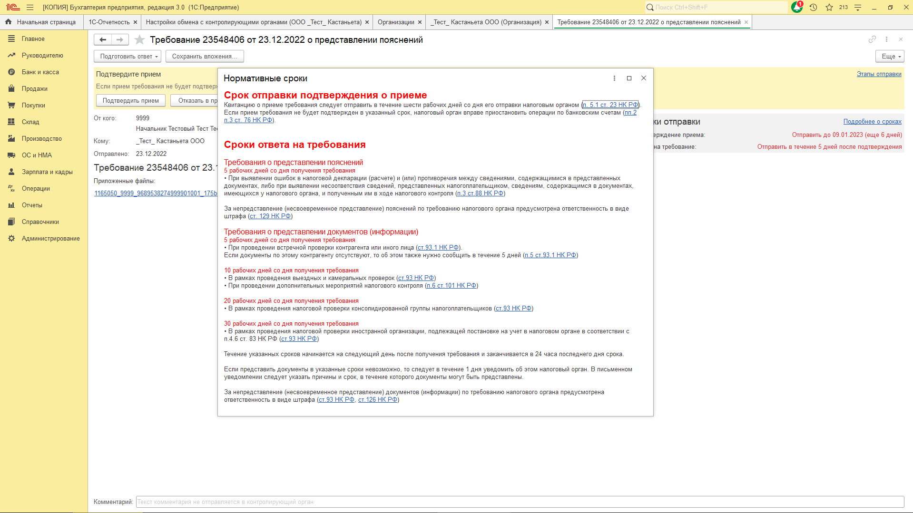Open Нормативные сроки dialog options dots
Image resolution: width=913 pixels, height=513 pixels.
click(614, 78)
